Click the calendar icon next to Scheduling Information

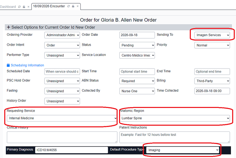[x=8, y=65]
